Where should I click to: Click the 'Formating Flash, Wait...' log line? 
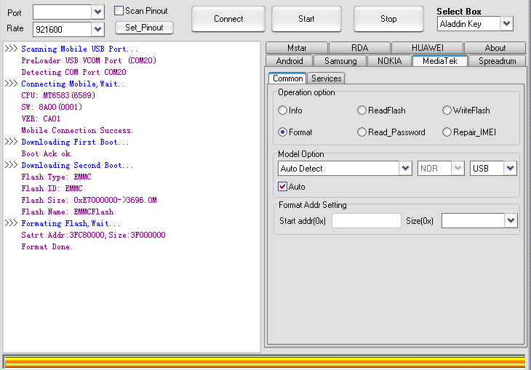71,223
